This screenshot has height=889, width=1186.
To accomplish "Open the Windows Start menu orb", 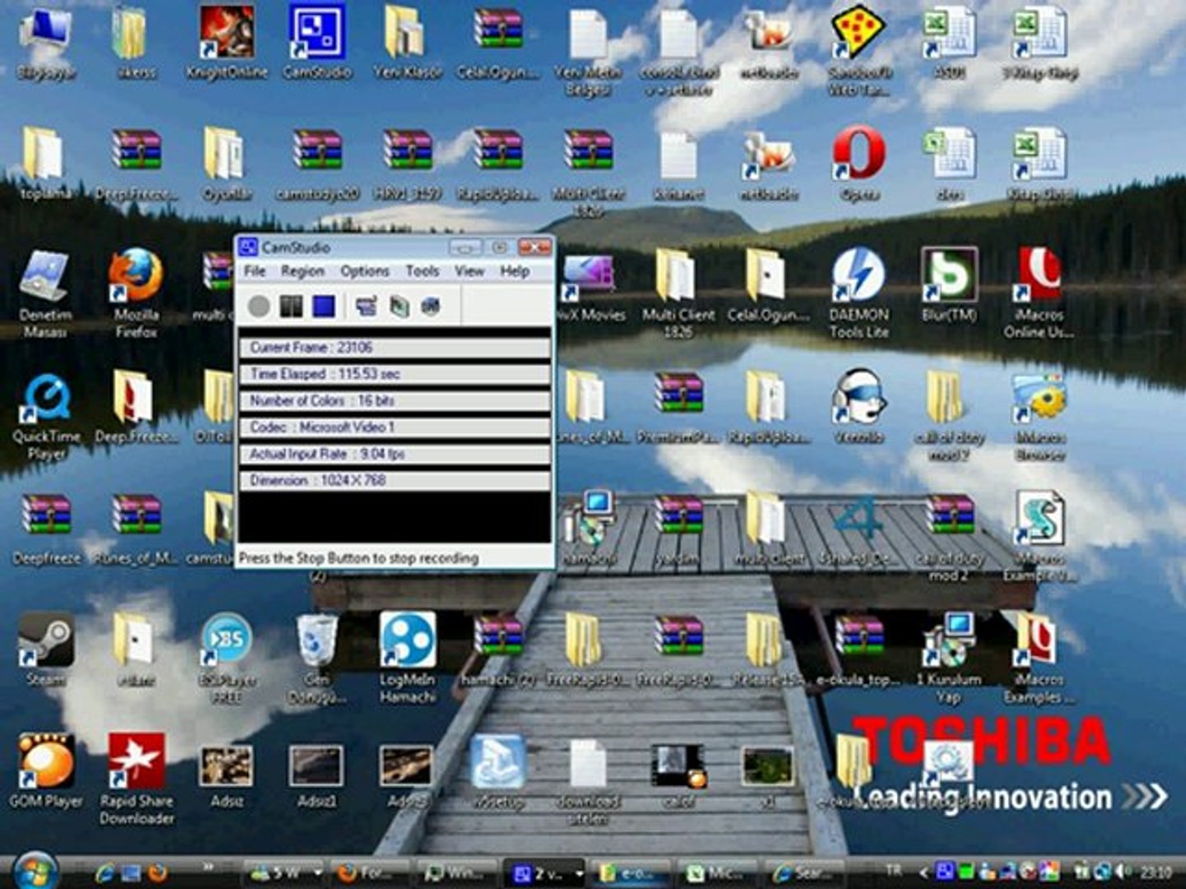I will (x=36, y=871).
